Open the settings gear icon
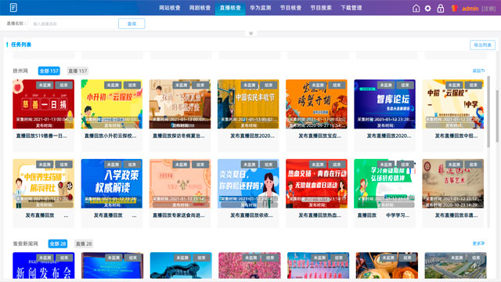The height and width of the screenshot is (282, 501). (428, 9)
